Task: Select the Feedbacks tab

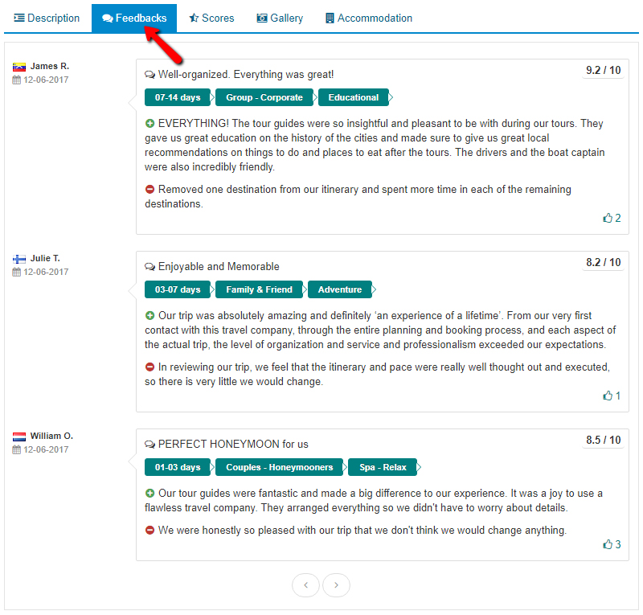Action: coord(134,18)
